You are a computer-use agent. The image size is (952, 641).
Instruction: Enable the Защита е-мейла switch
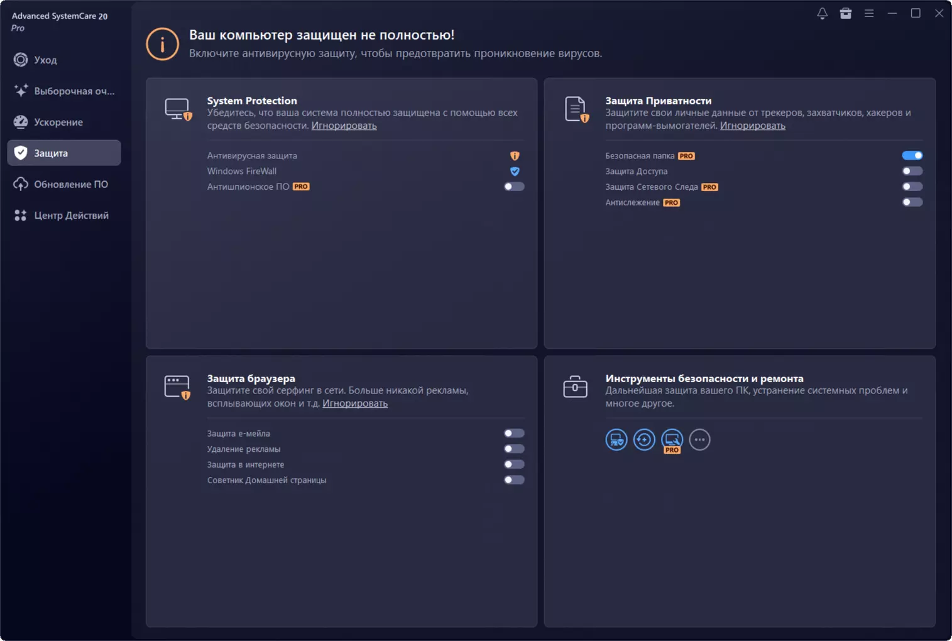514,433
